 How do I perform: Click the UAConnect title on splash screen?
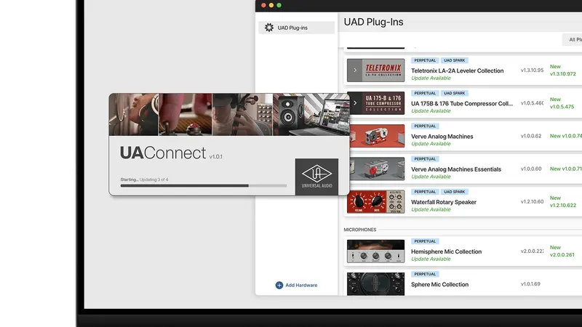tap(162, 153)
